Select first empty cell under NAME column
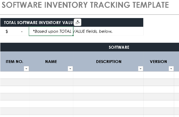This screenshot has height=117, width=179. tap(51, 75)
